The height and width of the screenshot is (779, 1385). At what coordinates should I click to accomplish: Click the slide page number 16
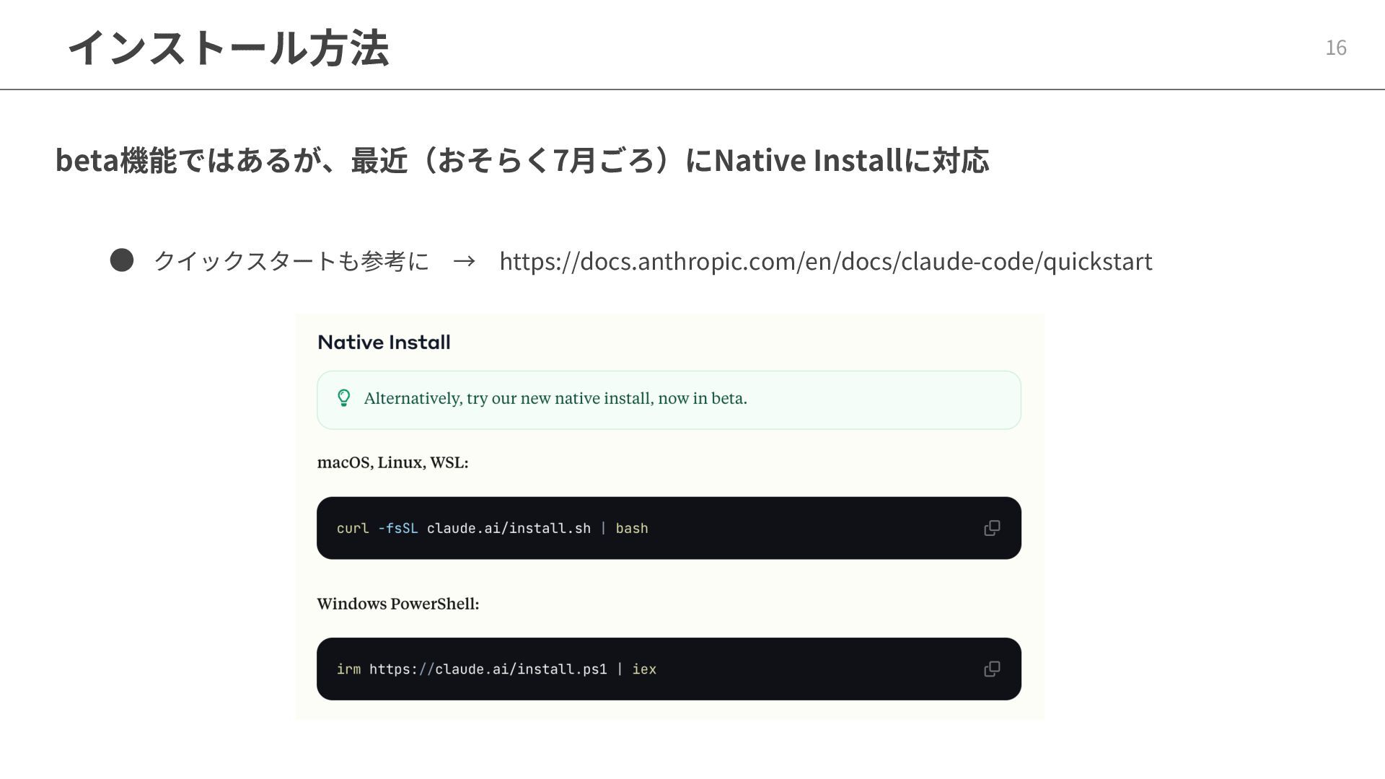coord(1336,48)
